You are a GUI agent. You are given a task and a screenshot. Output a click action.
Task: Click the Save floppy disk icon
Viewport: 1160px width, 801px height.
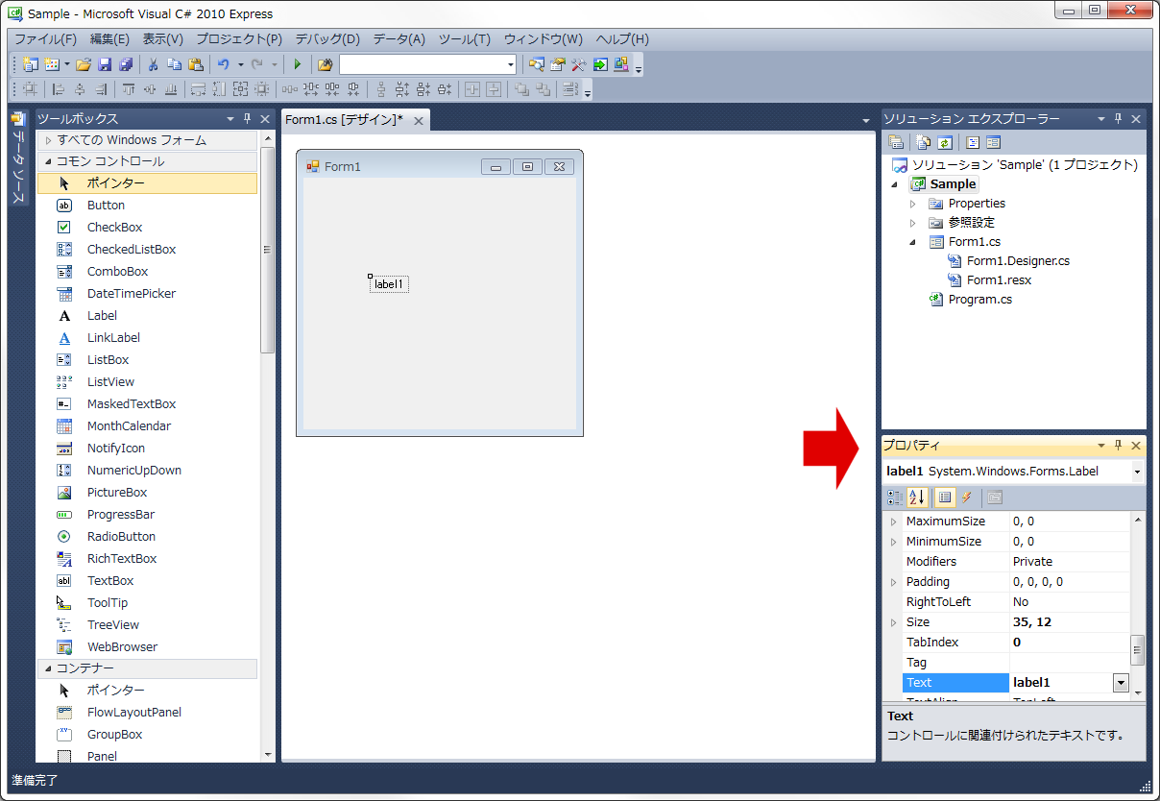[105, 64]
